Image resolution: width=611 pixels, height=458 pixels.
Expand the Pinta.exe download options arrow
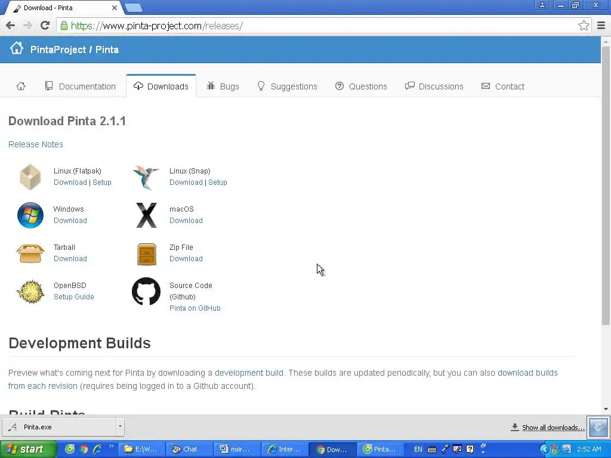tap(120, 427)
